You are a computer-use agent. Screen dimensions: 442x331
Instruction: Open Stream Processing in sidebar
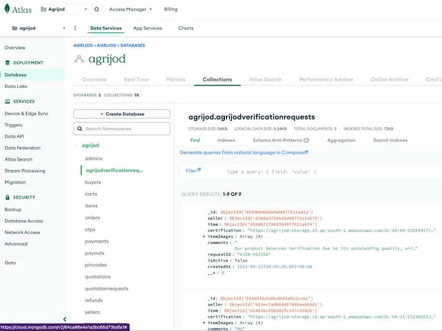(x=25, y=171)
